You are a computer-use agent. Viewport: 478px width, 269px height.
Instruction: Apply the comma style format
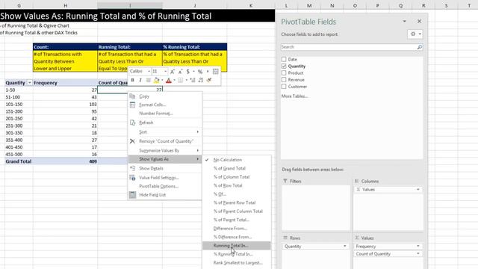click(x=208, y=72)
